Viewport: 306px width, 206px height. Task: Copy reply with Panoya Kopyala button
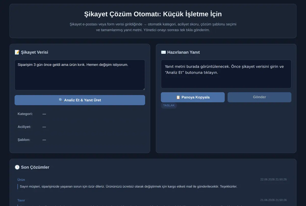click(x=193, y=97)
